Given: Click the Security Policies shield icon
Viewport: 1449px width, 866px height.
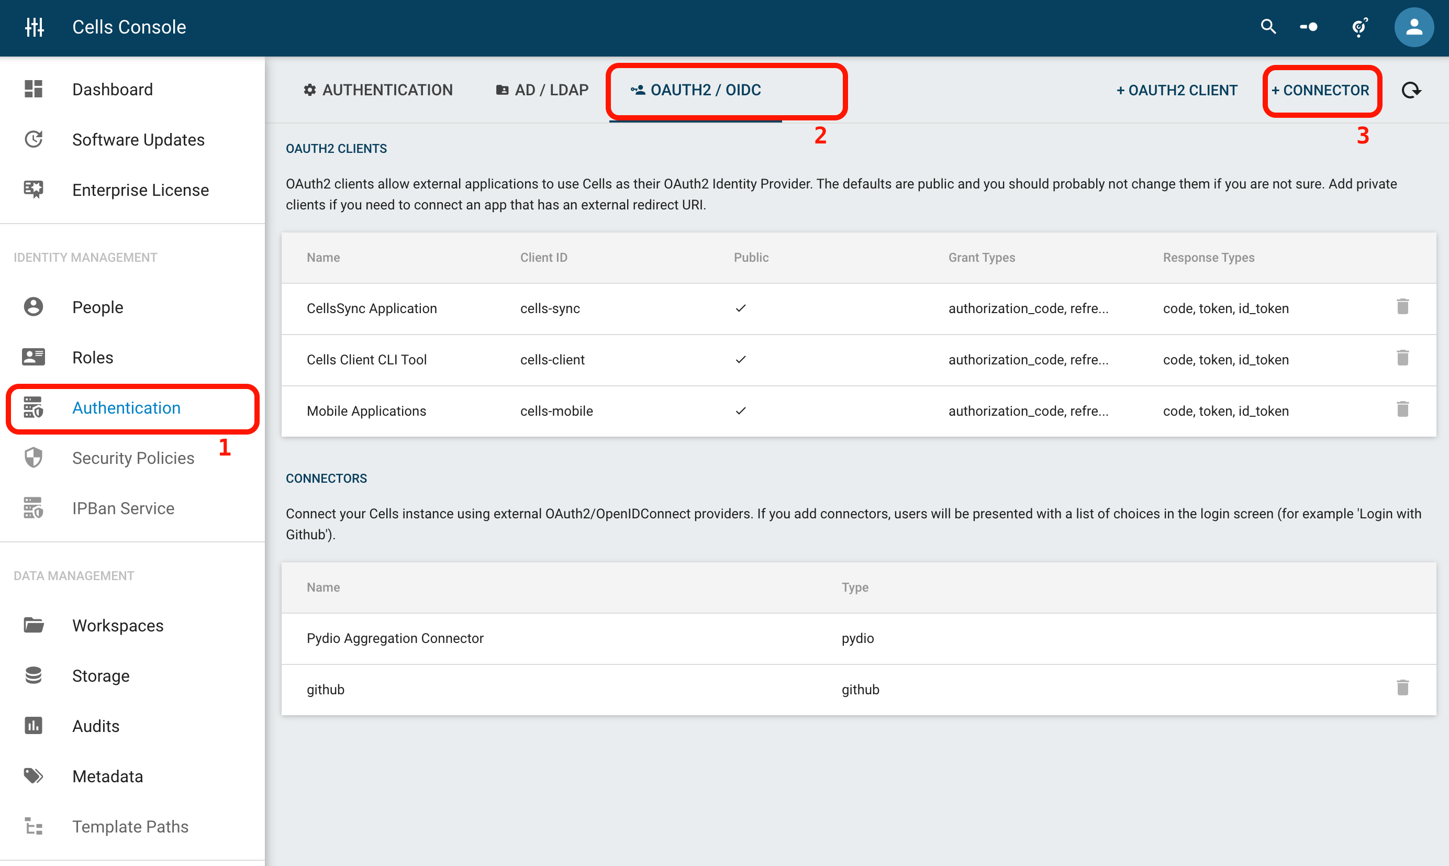Looking at the screenshot, I should tap(34, 458).
